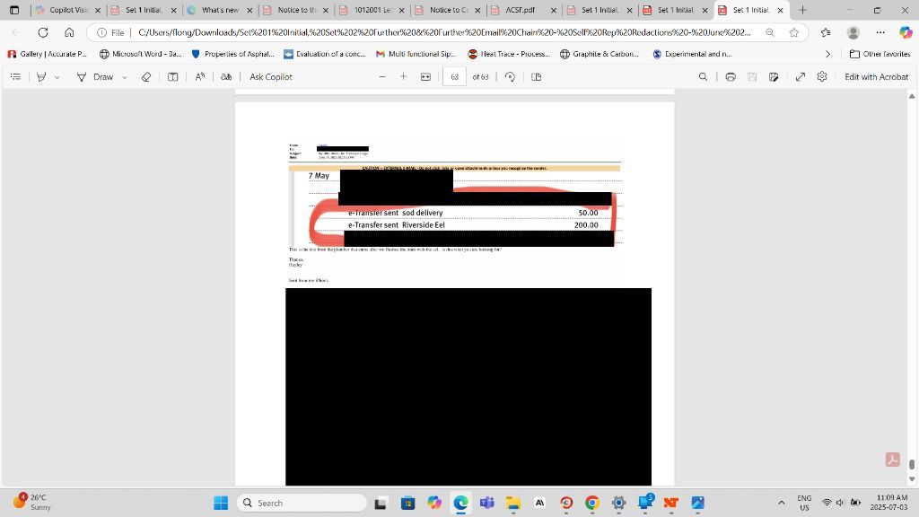The image size is (919, 517).
Task: Open Experimental and n... bookmark
Action: pyautogui.click(x=692, y=54)
